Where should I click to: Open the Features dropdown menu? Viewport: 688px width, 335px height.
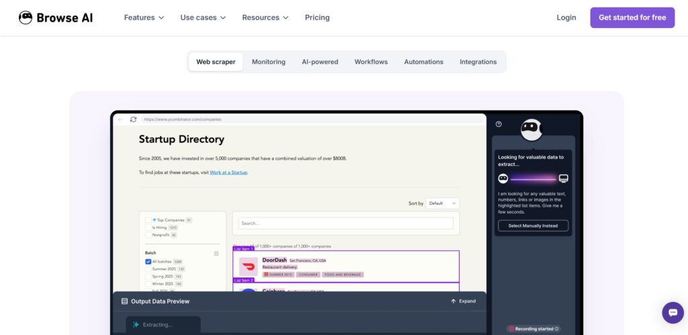[144, 17]
